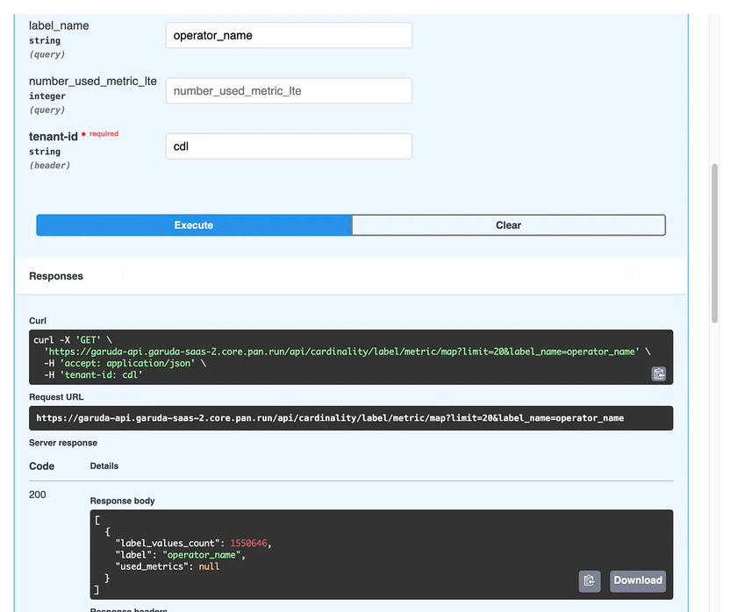Clear the request using Clear button

tap(508, 225)
